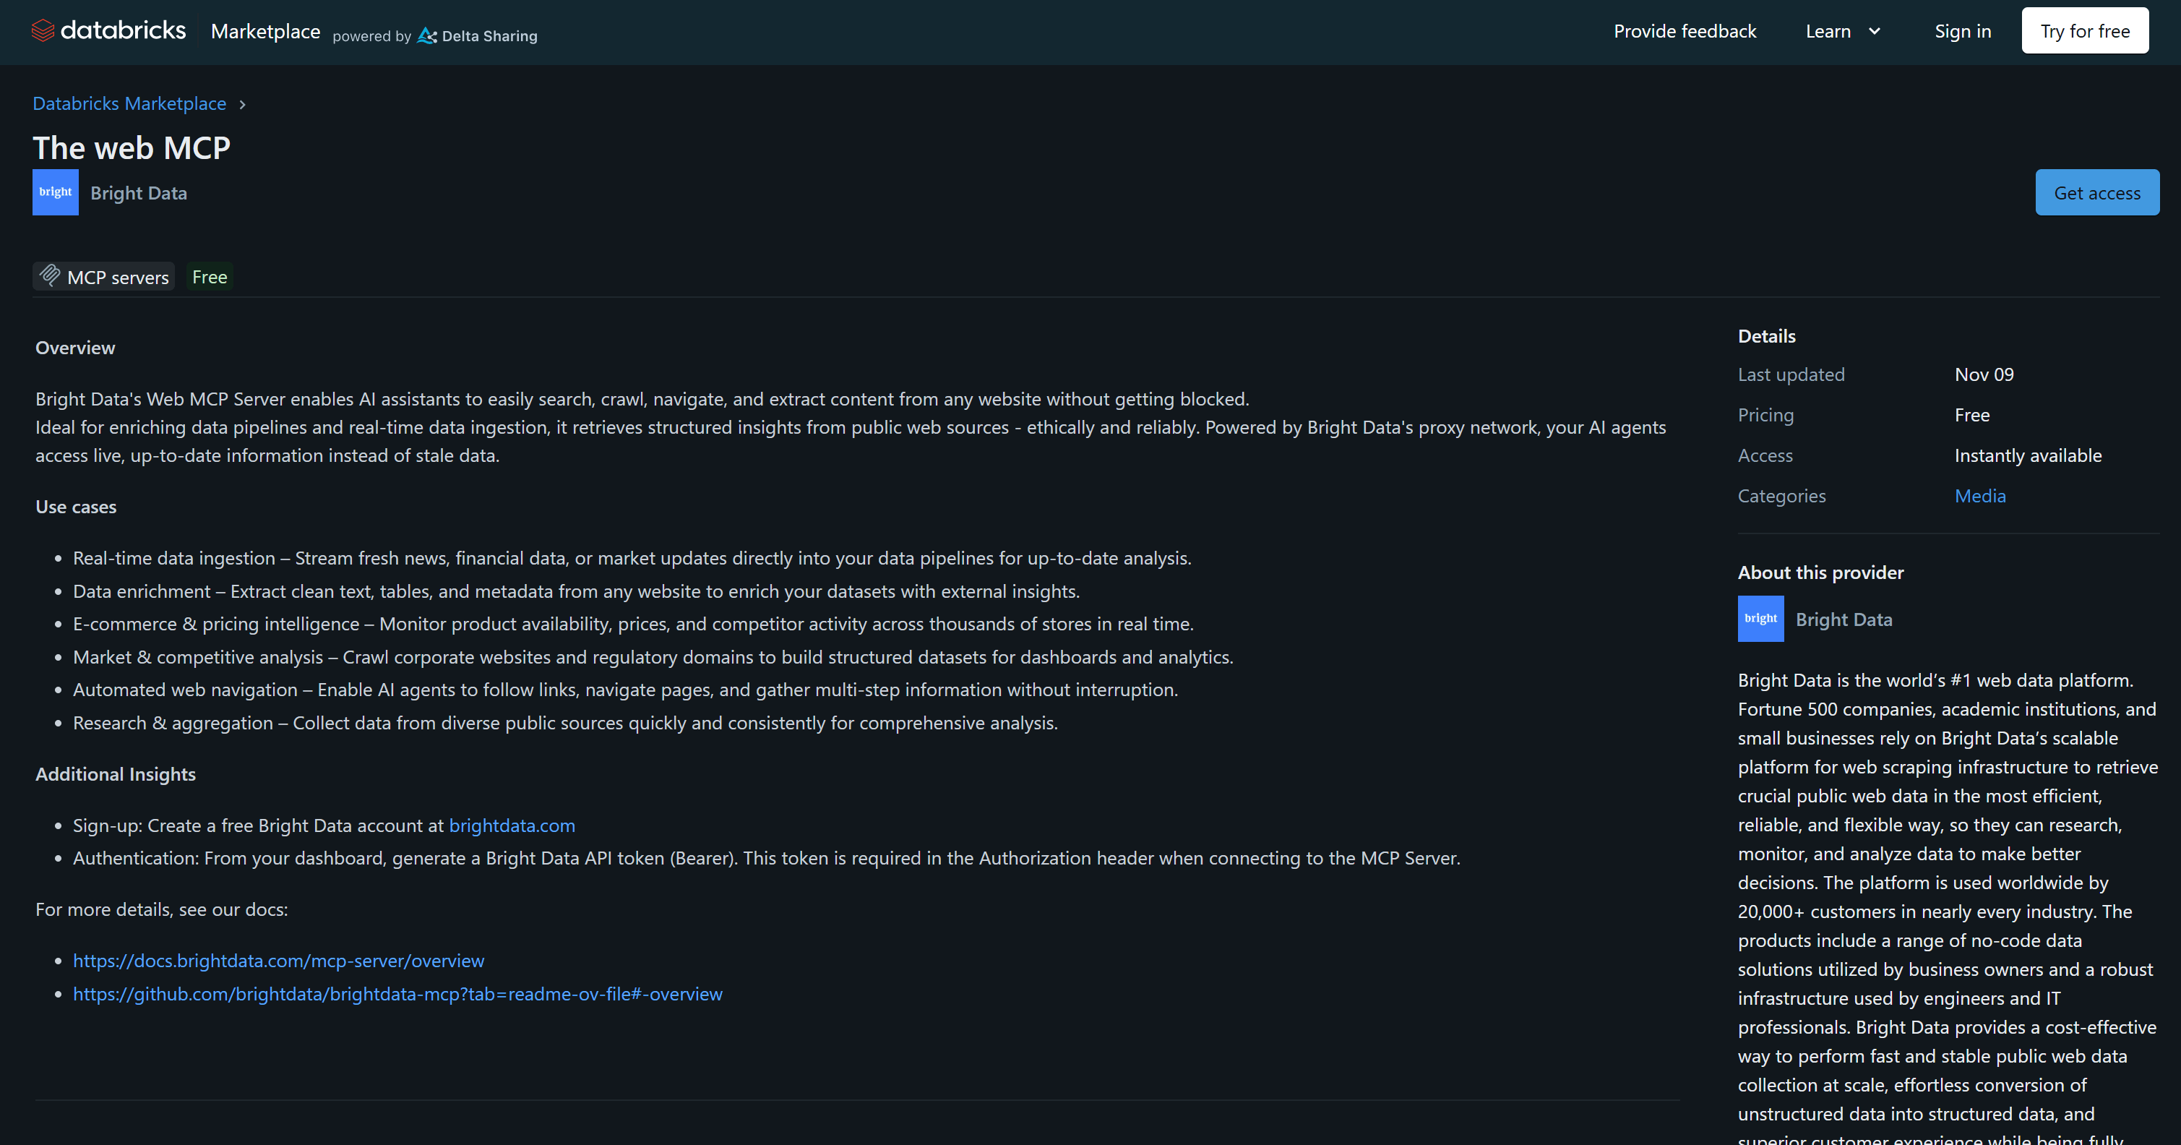Click the 'About this provider' heading
The image size is (2181, 1145).
[1820, 572]
